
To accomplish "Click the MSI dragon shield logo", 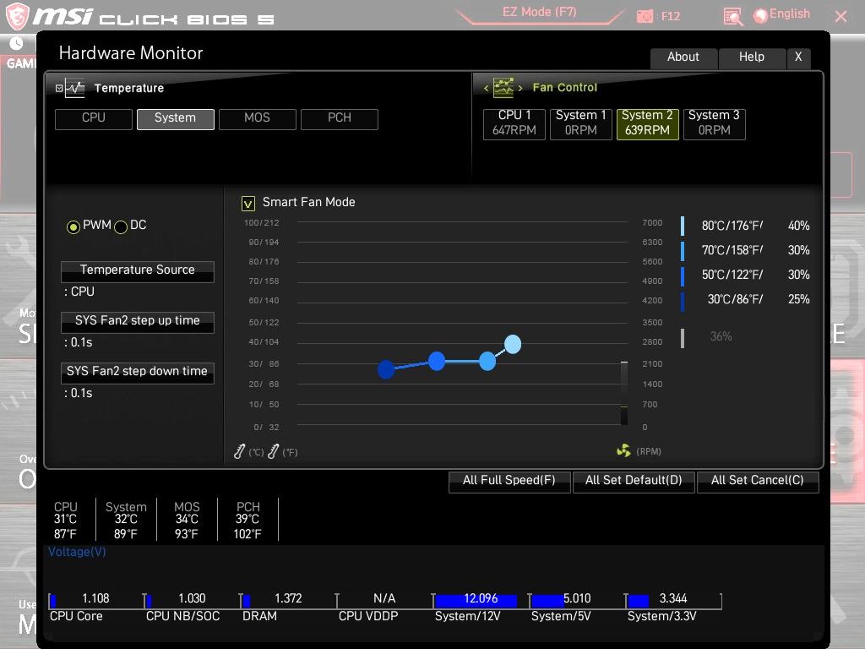I will [17, 15].
